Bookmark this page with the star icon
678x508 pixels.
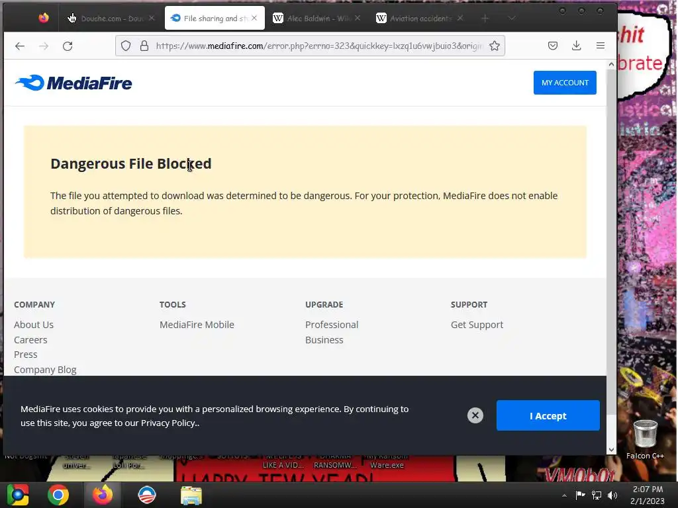click(x=495, y=46)
